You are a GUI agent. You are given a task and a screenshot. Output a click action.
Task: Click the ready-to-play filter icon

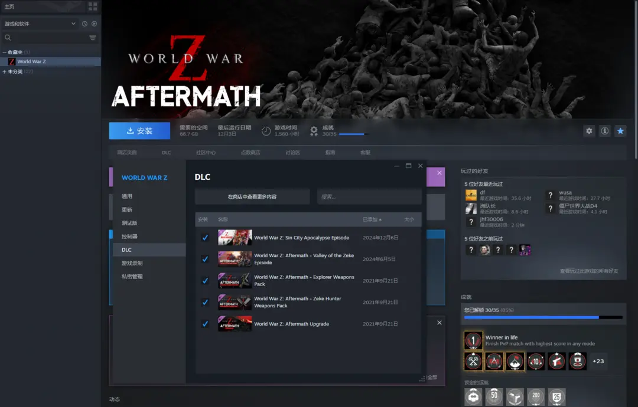coord(94,24)
